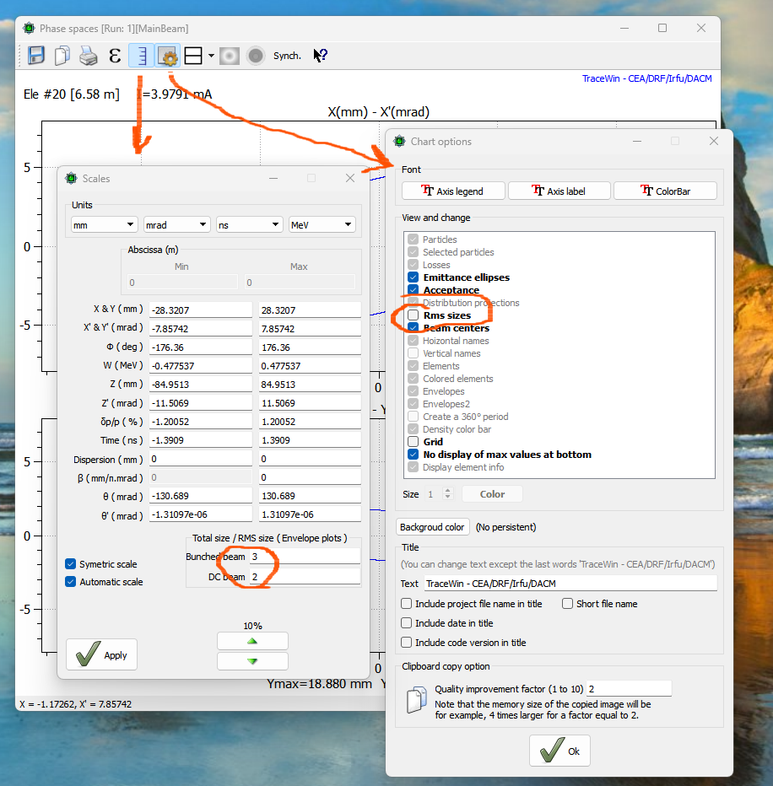The image size is (773, 786).
Task: Open Scales via the ruler icon
Action: point(141,56)
